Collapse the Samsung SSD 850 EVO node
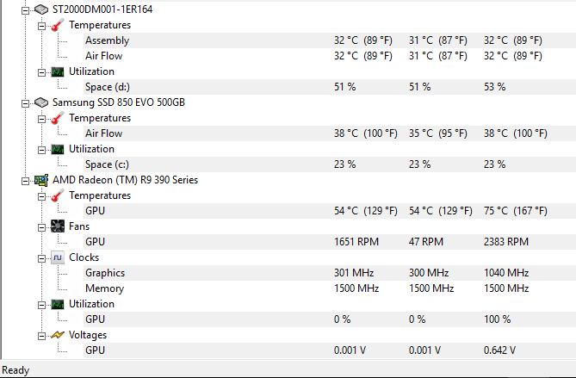Image resolution: width=576 pixels, height=378 pixels. click(x=25, y=102)
